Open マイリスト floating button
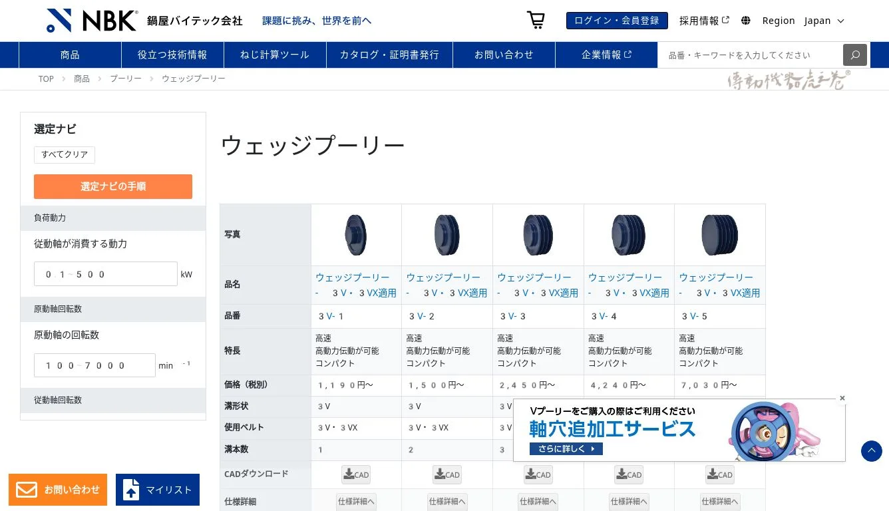889x511 pixels. point(158,490)
